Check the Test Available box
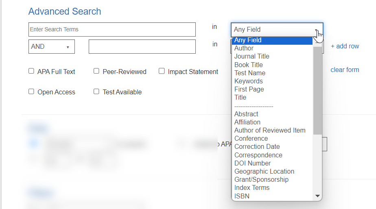This screenshot has width=376, height=209. coord(96,91)
